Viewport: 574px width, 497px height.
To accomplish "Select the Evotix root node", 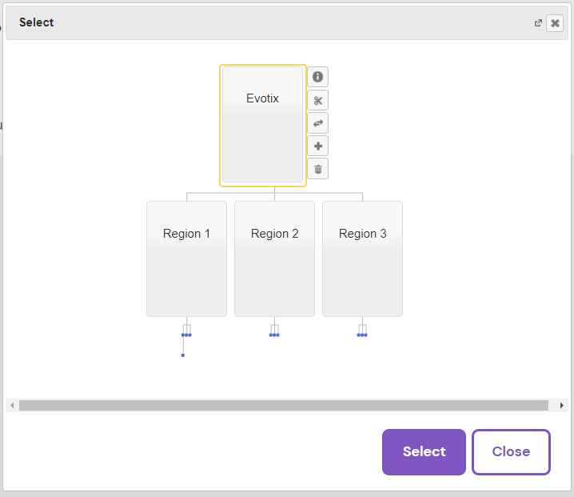I will 262,125.
